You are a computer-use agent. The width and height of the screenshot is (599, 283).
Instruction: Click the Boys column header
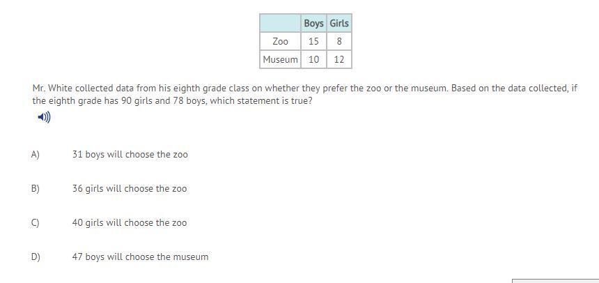tap(313, 23)
